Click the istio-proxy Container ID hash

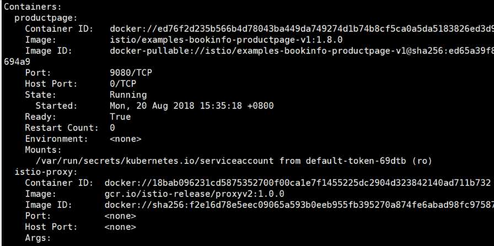click(x=297, y=183)
